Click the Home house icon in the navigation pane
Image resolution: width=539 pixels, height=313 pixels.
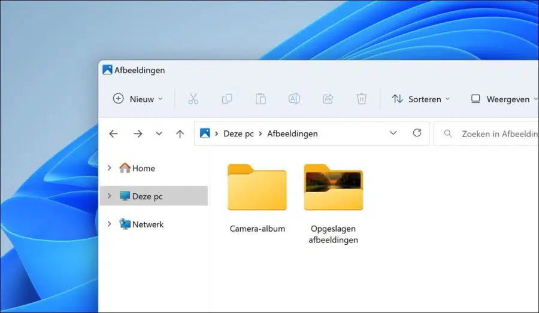coord(125,168)
